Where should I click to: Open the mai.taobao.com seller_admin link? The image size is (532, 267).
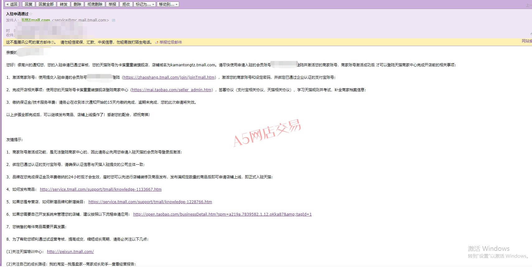[x=172, y=90]
